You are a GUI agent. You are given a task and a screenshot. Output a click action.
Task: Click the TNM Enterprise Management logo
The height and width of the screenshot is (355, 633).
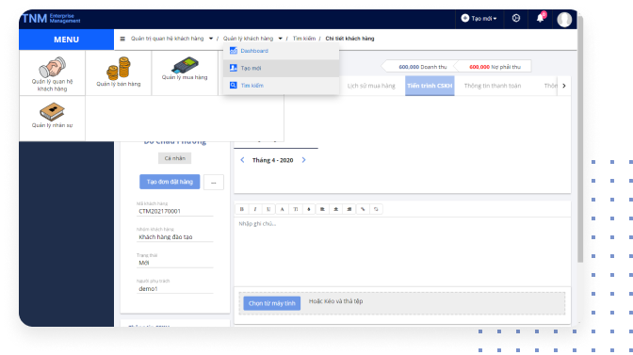(x=51, y=19)
